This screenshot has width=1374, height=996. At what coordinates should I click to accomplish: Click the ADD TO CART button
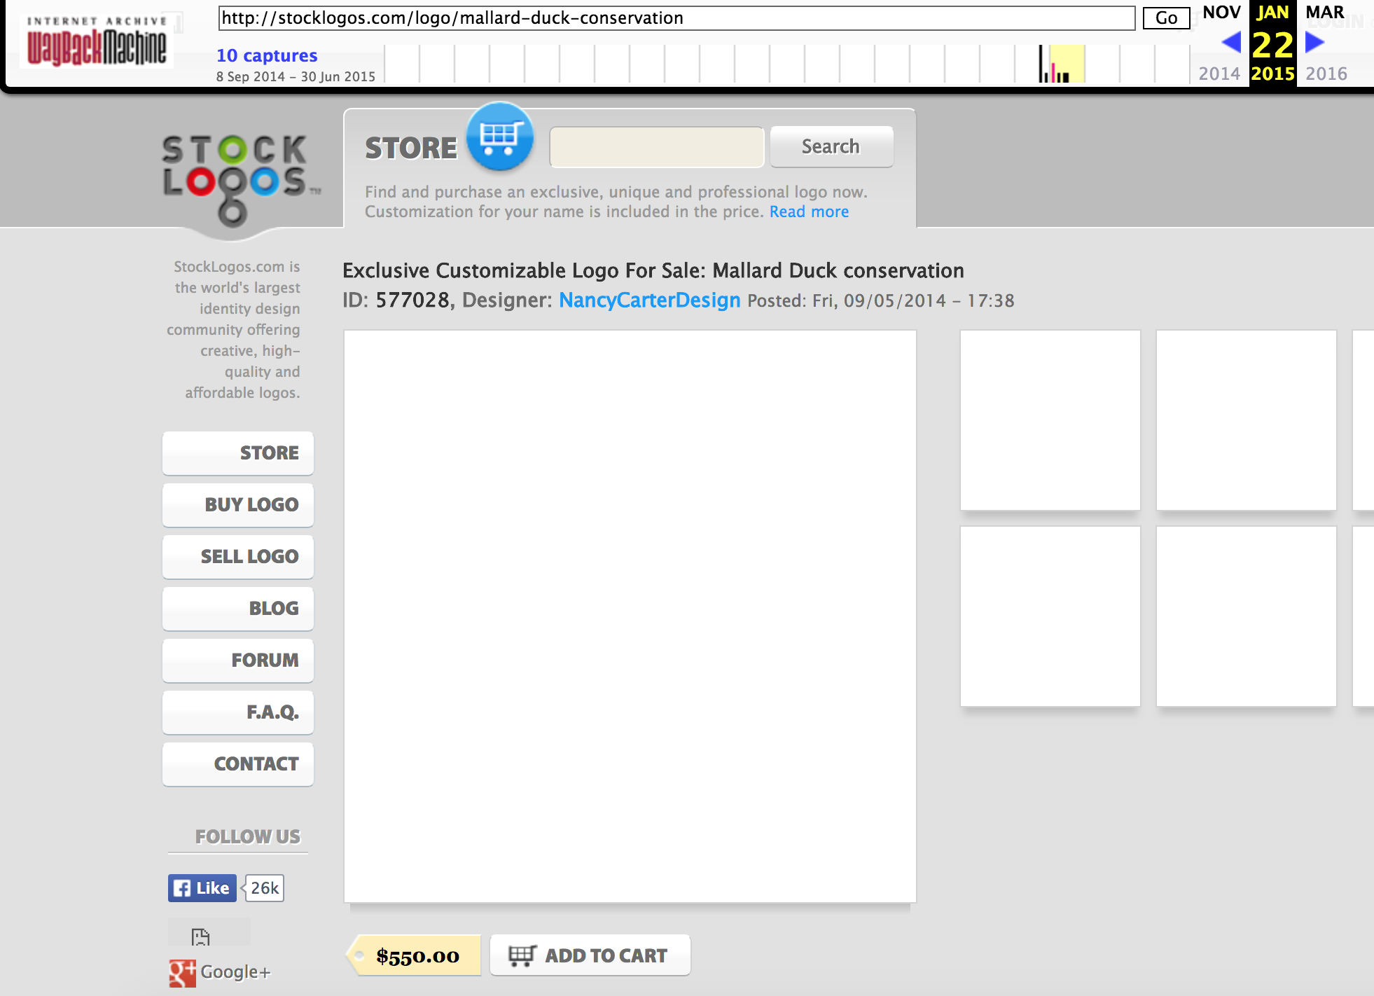coord(590,955)
